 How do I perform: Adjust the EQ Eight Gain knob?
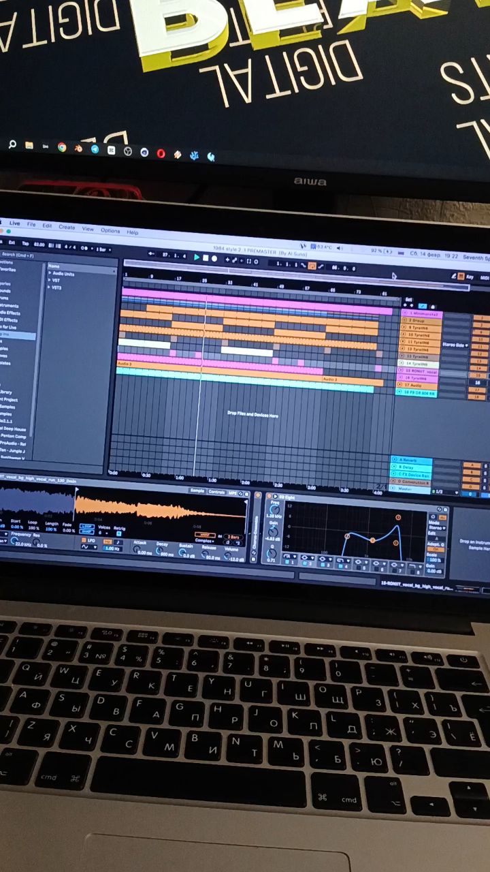coord(272,533)
